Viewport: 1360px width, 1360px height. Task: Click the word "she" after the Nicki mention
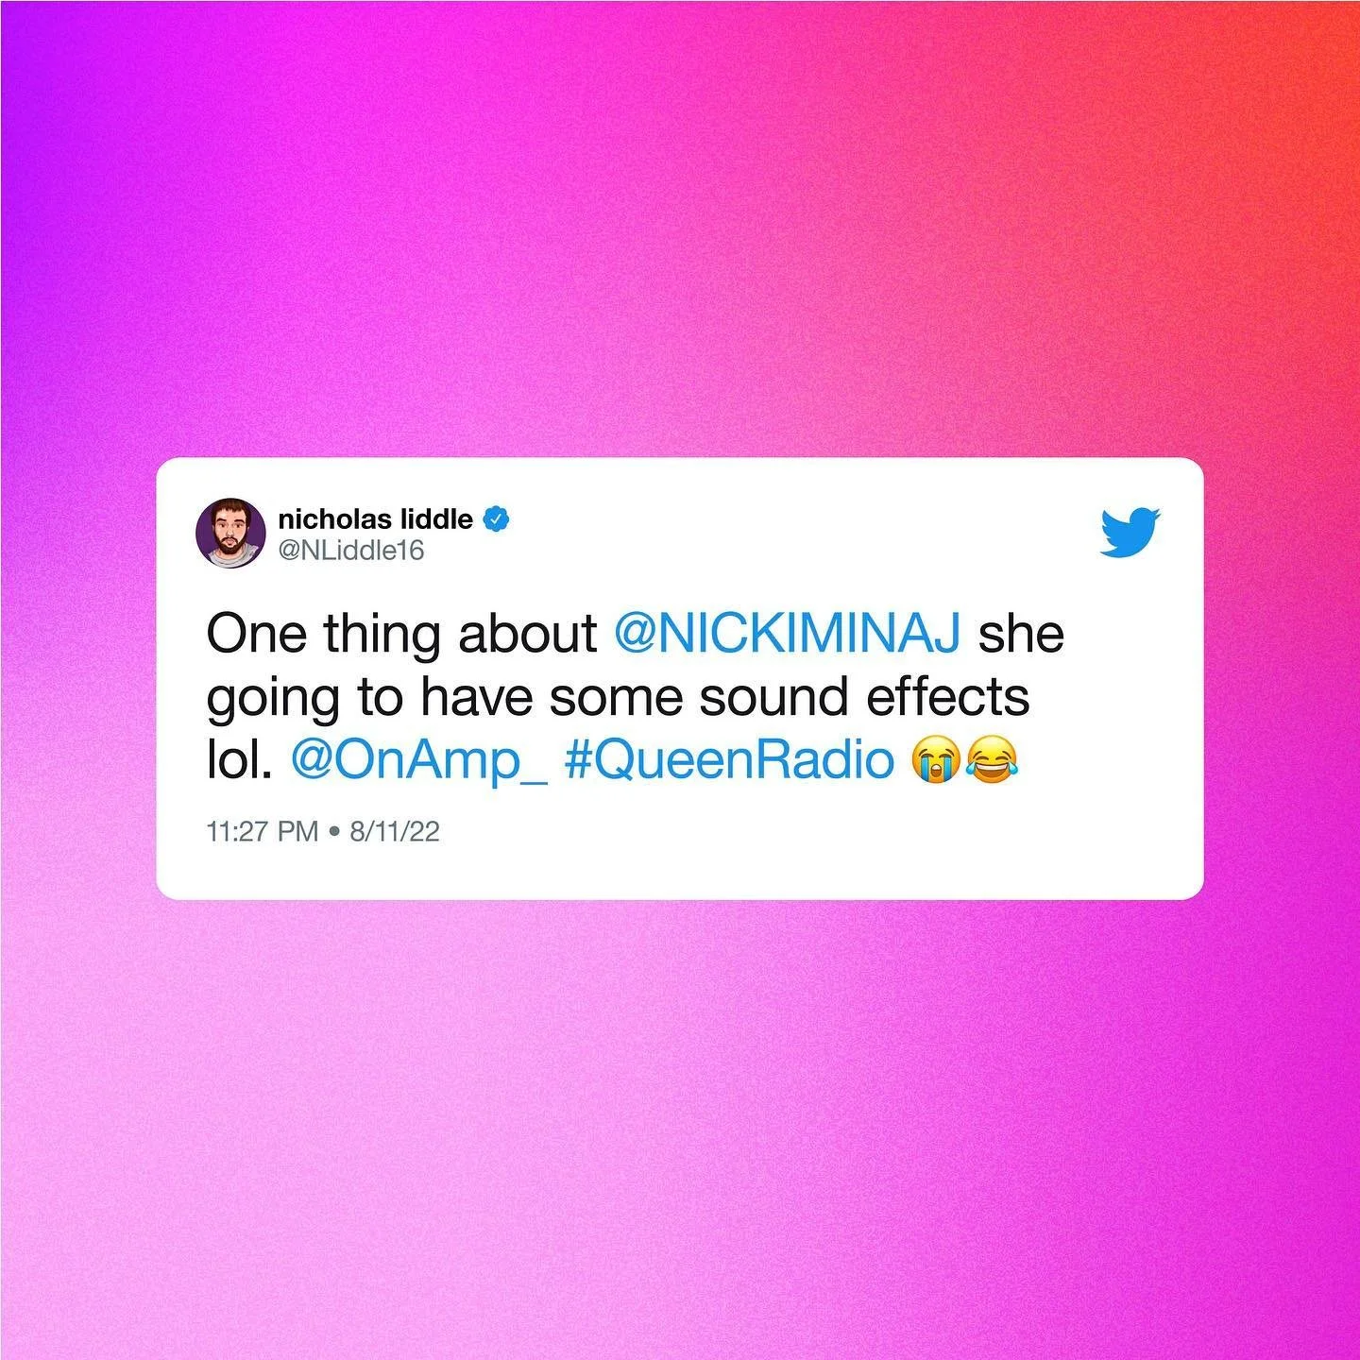point(1021,633)
